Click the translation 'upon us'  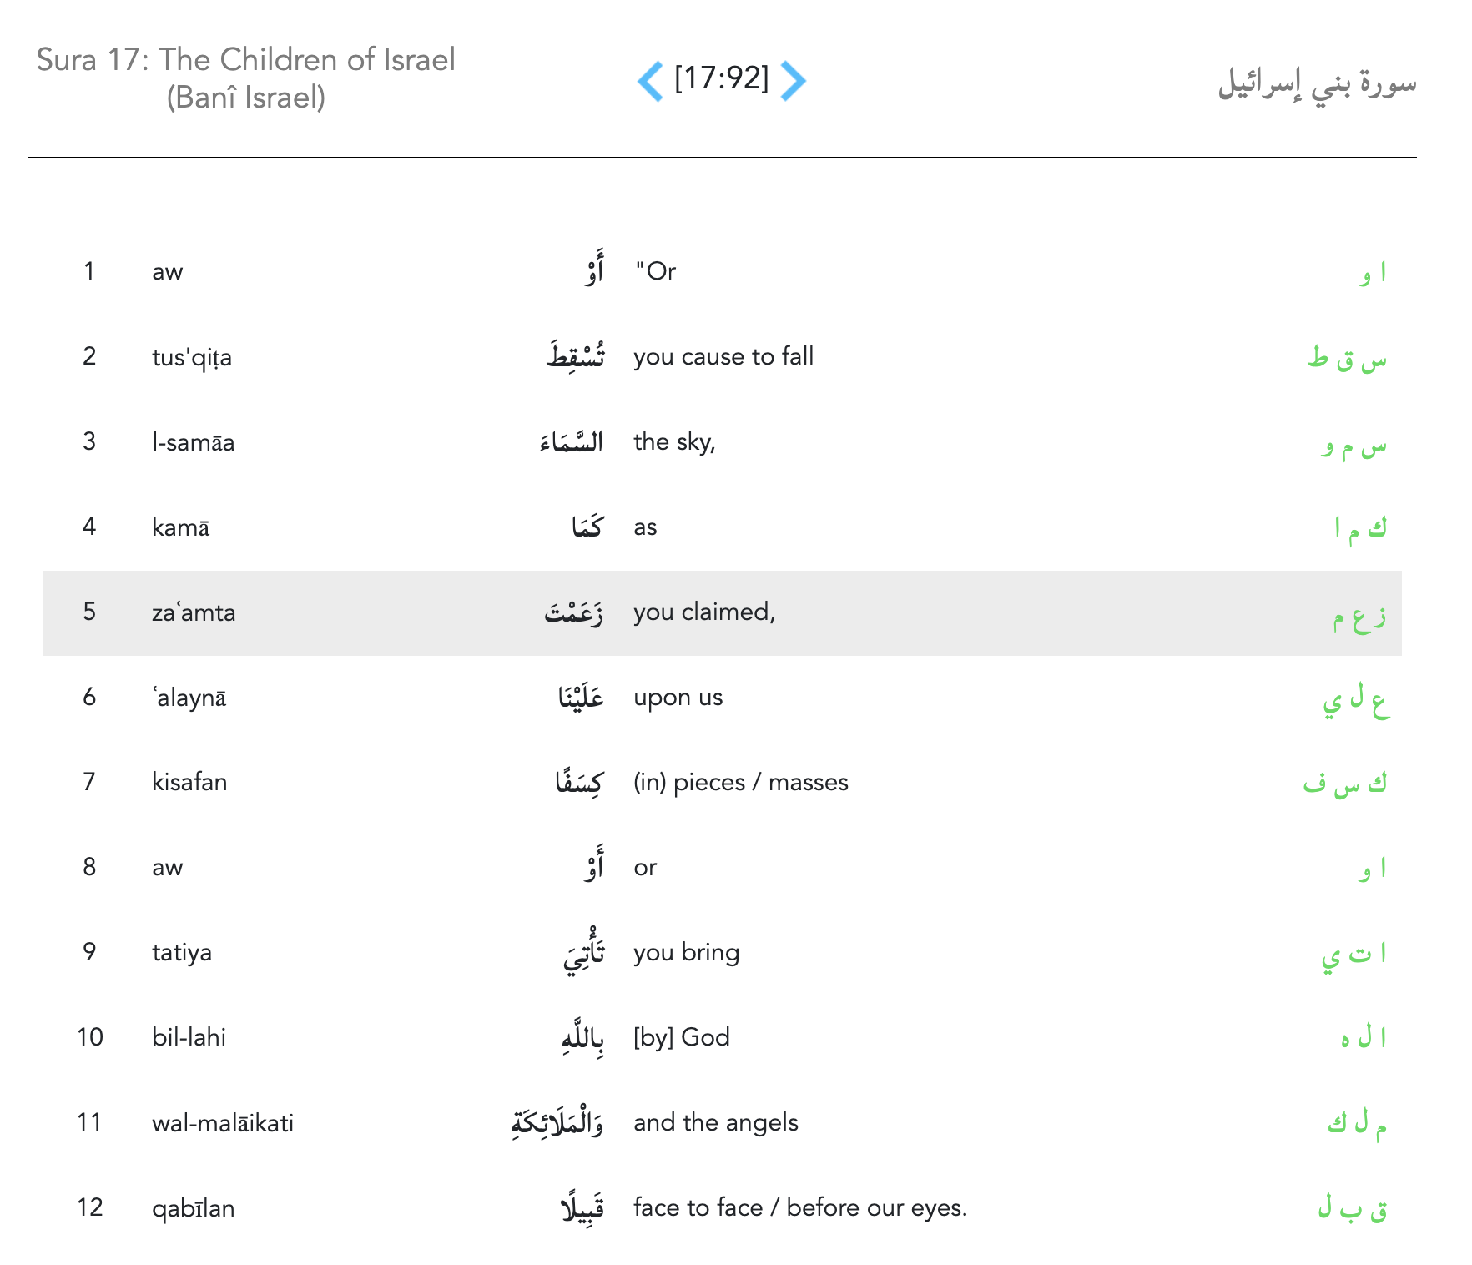[x=678, y=698]
